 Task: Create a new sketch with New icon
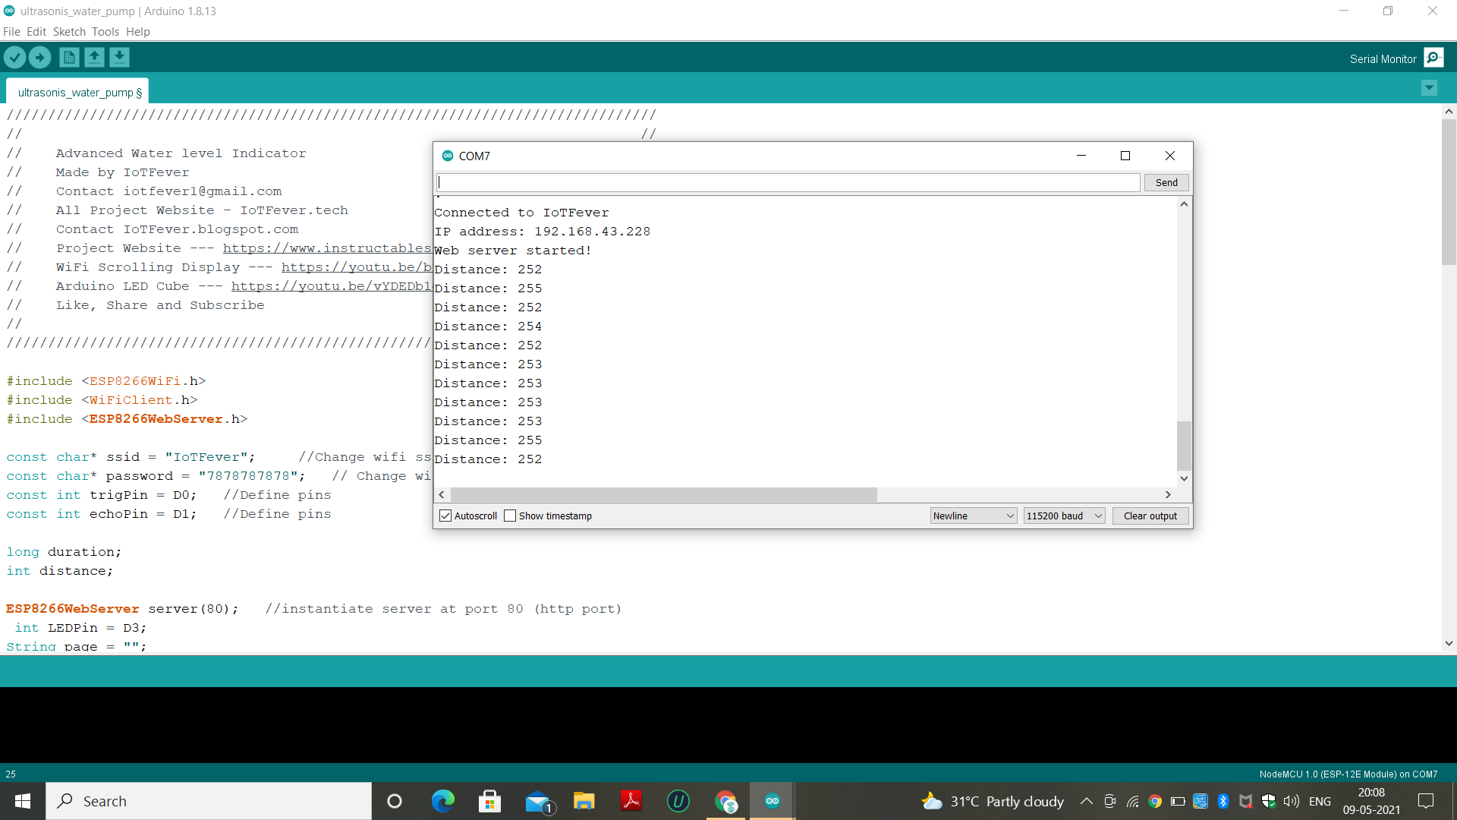(69, 57)
